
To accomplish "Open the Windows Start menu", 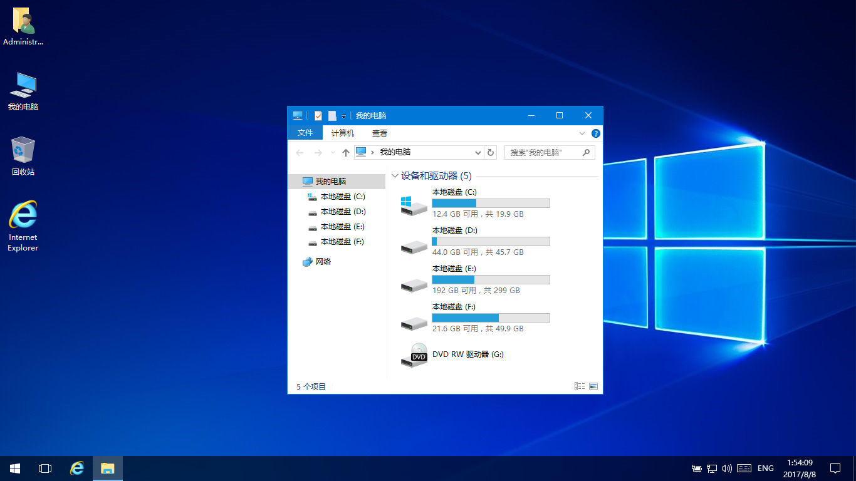I will 15,468.
